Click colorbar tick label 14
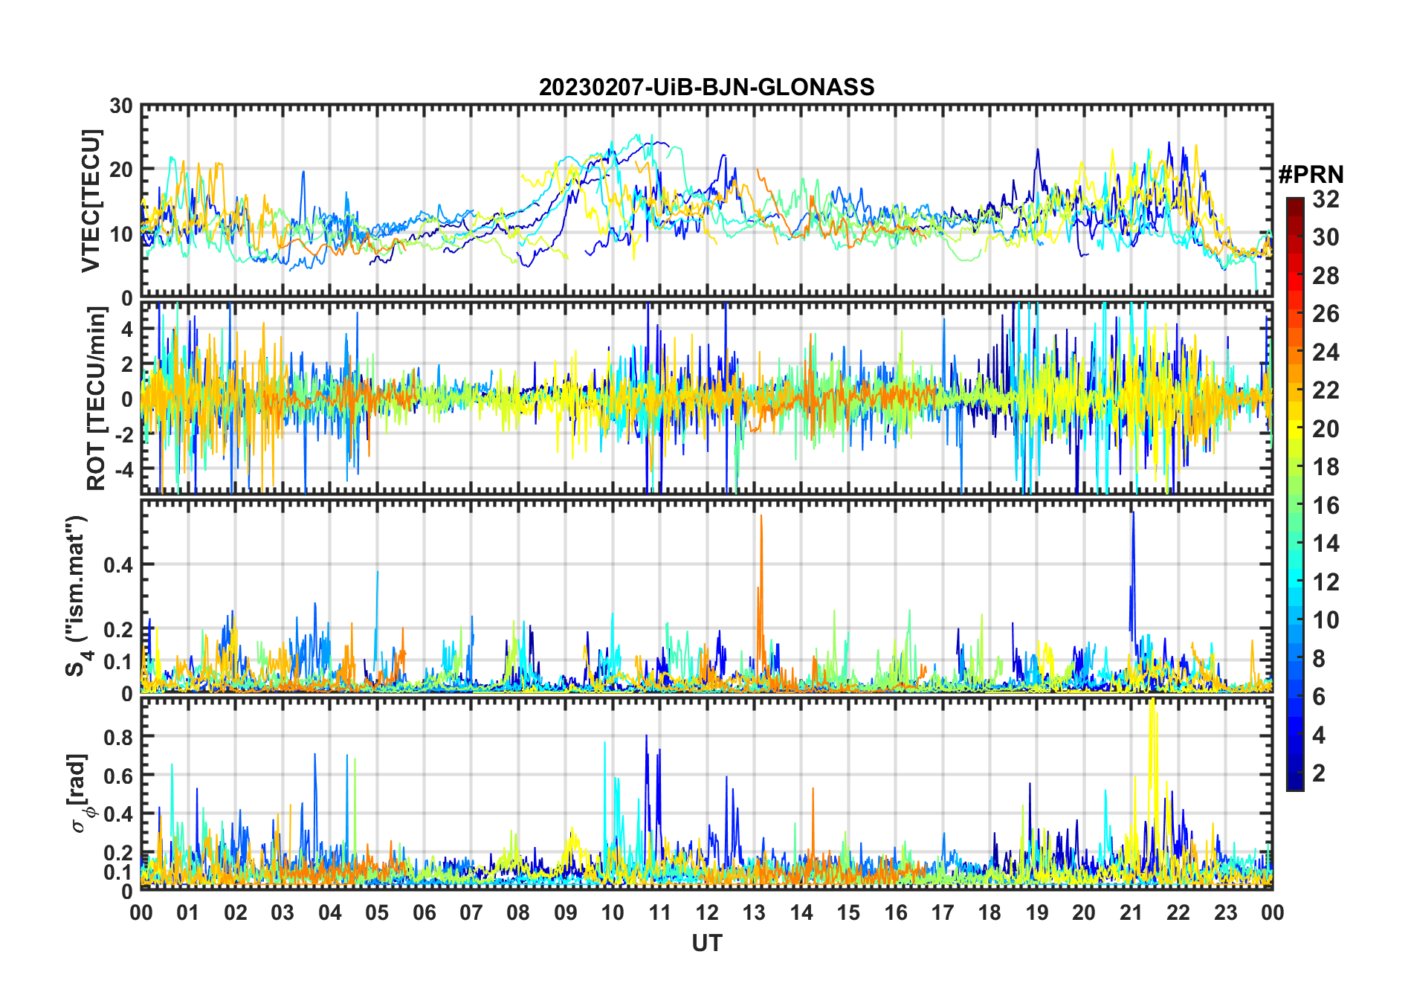Screen dimensions: 1414x989 click(1326, 544)
